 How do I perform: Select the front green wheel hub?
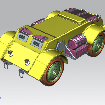[54, 72]
